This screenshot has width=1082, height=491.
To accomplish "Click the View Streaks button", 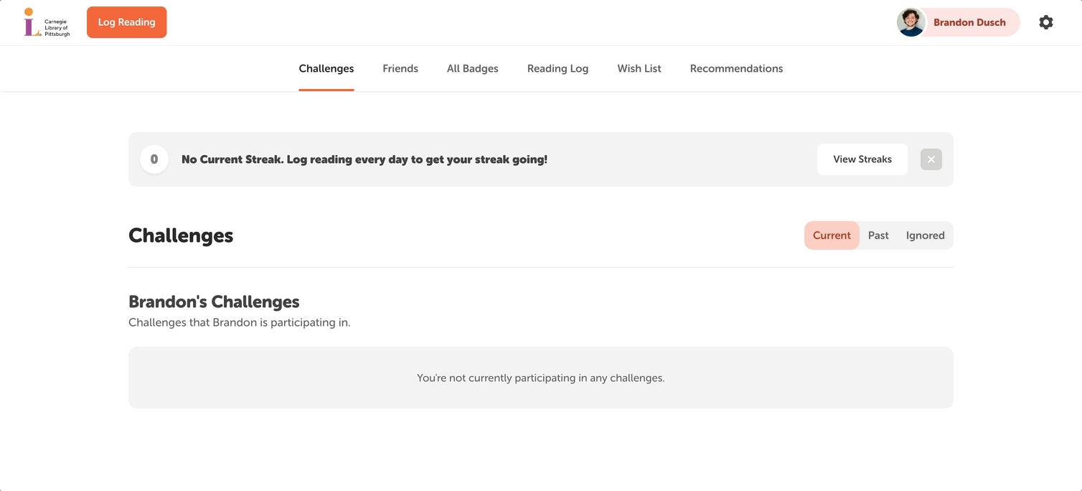I will pyautogui.click(x=862, y=159).
